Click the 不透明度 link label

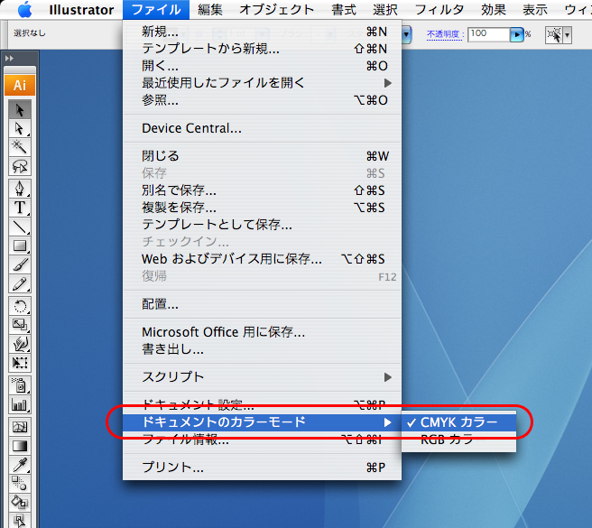click(x=443, y=34)
